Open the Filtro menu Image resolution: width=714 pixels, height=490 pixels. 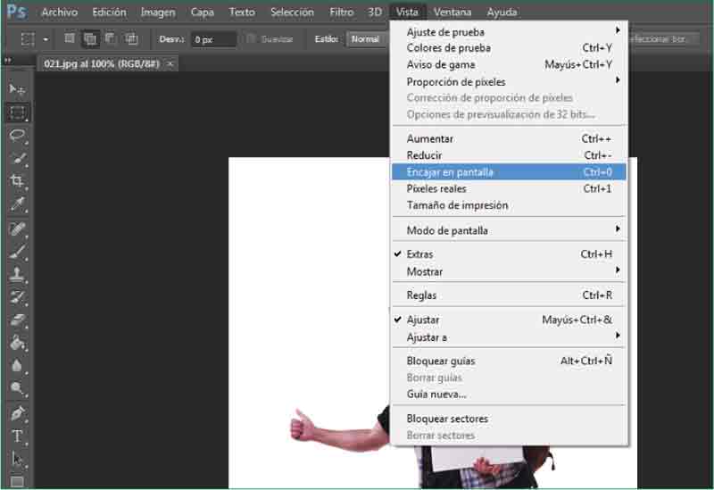tap(341, 12)
